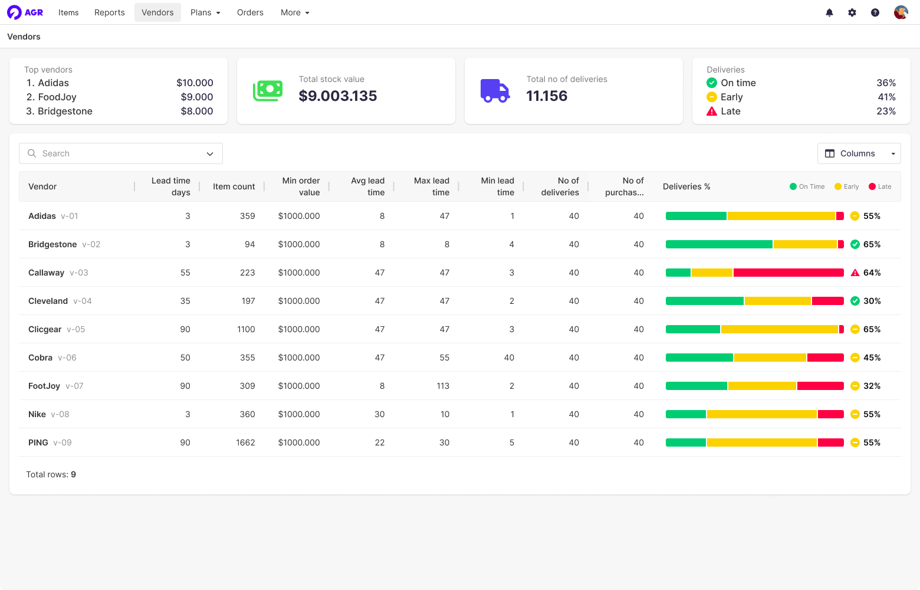Viewport: 920px width, 590px height.
Task: Open the notifications bell
Action: (829, 12)
